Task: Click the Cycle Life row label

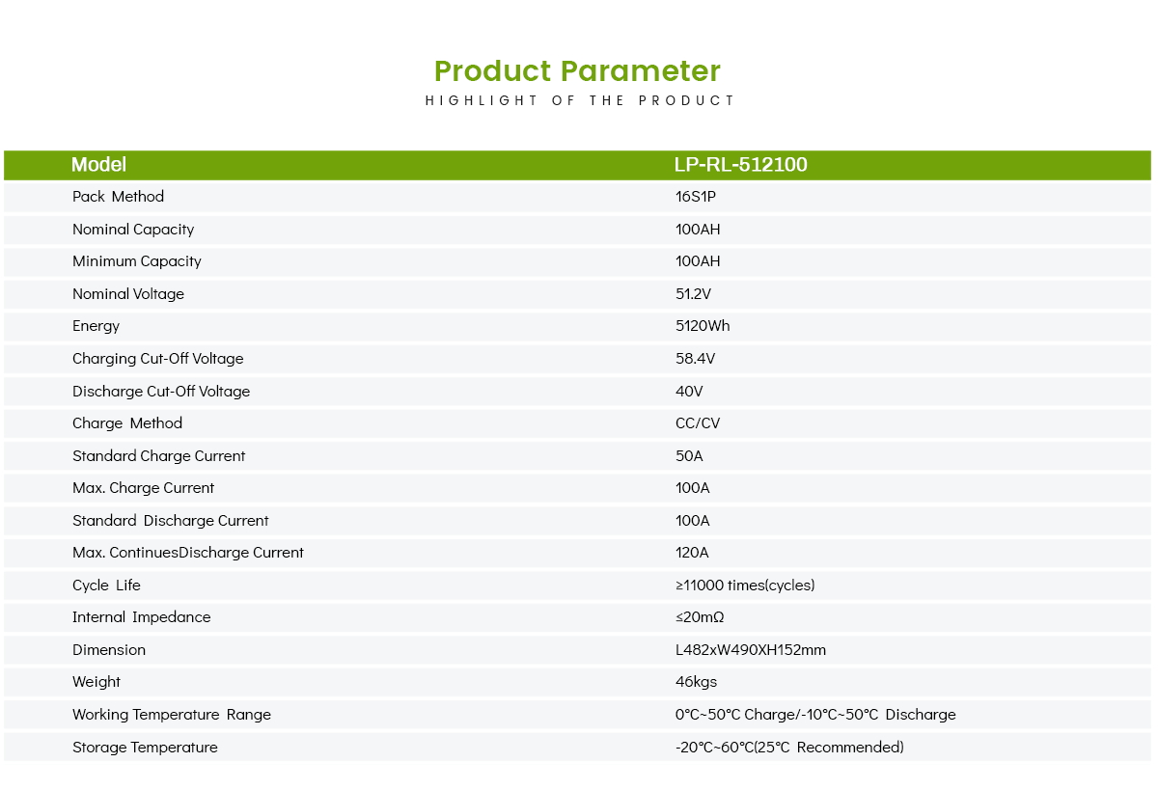Action: point(106,586)
